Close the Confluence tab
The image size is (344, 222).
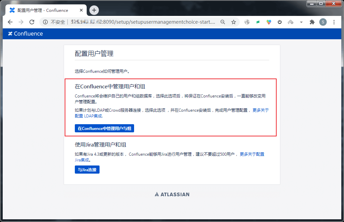[x=81, y=10]
